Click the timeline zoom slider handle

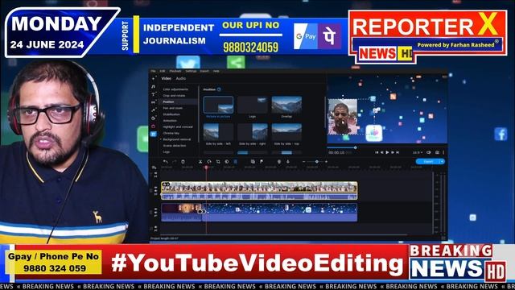[316, 162]
